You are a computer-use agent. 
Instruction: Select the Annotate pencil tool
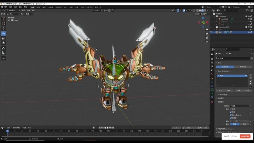click(x=4, y=48)
